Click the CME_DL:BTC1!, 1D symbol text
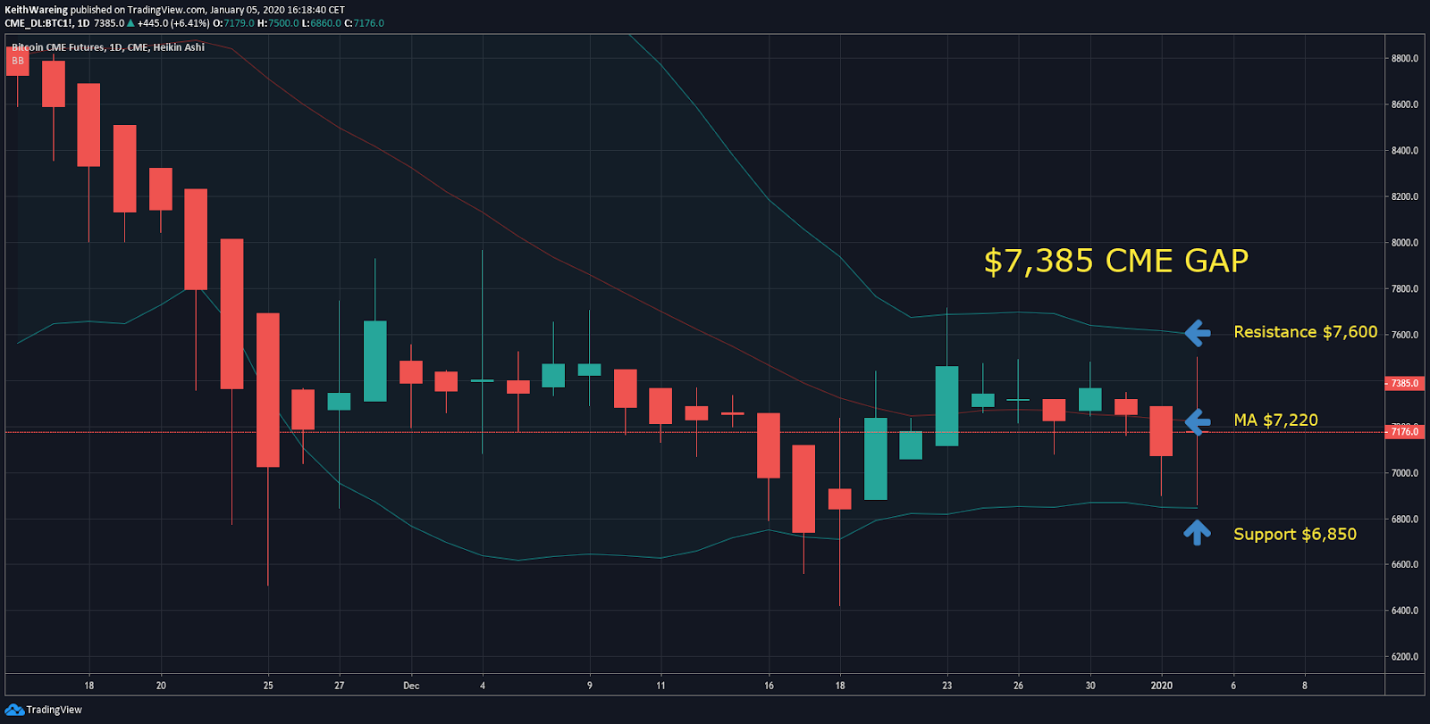Screen dimensions: 1430x724 47,23
